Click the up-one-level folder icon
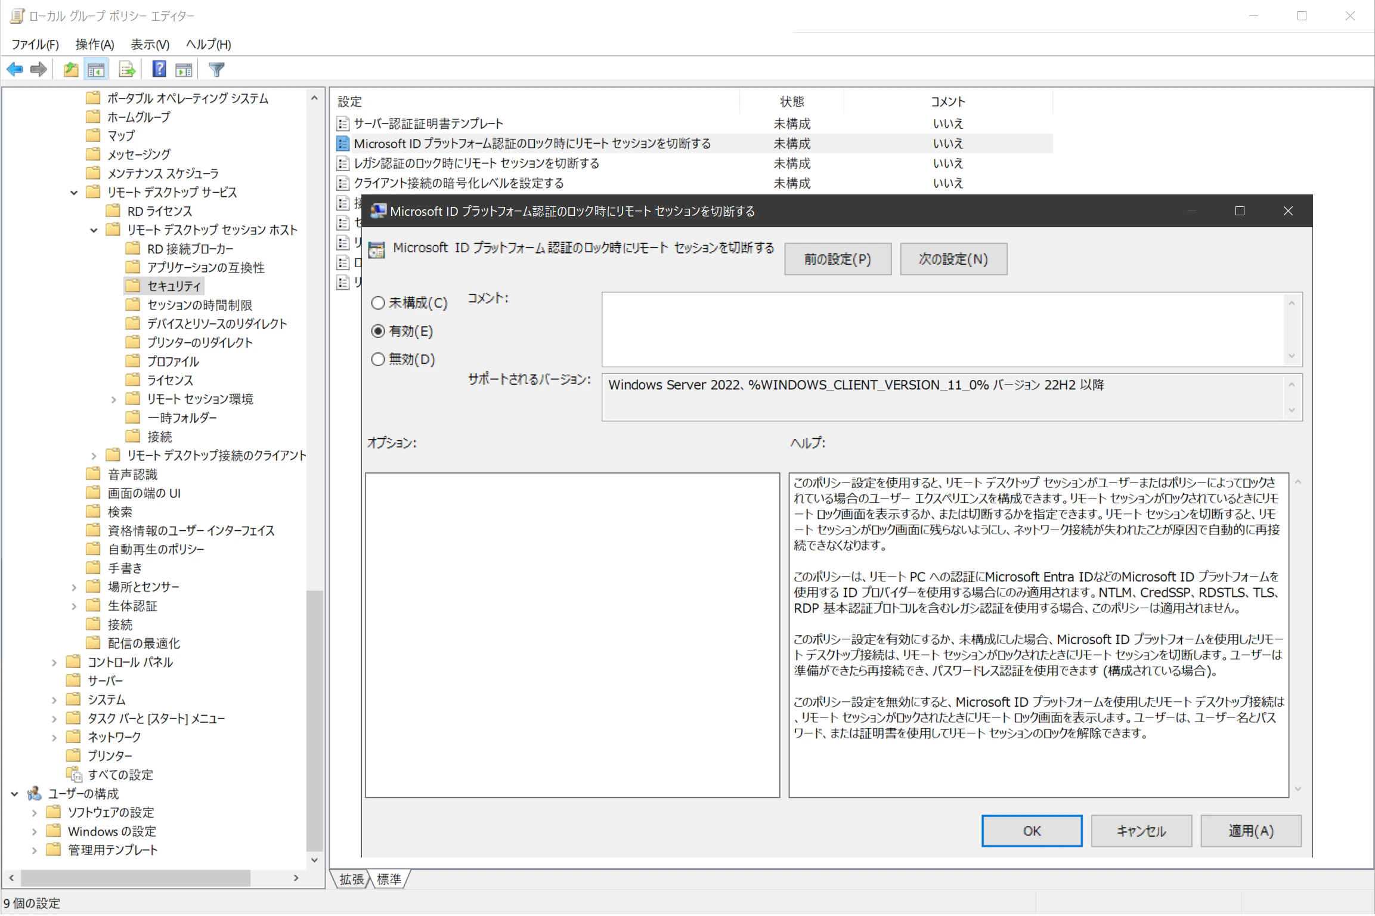 (71, 70)
